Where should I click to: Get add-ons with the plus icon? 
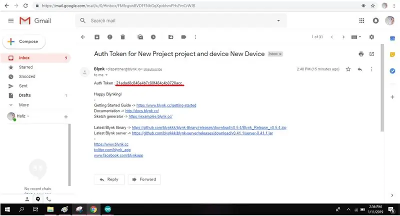click(x=392, y=97)
